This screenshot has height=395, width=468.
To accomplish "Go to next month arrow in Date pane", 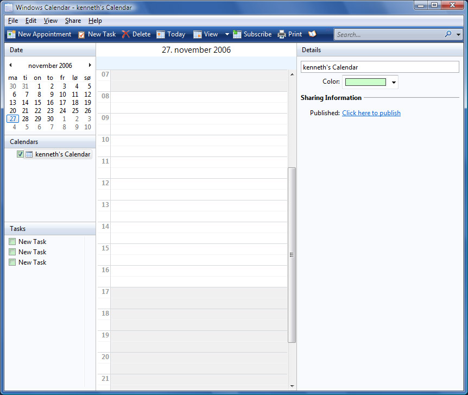I will 90,65.
